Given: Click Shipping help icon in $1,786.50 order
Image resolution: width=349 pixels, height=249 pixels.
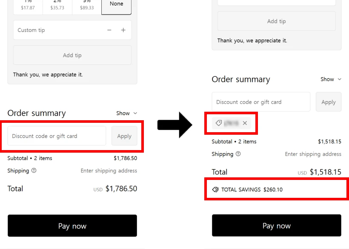Looking at the screenshot, I should pos(34,171).
